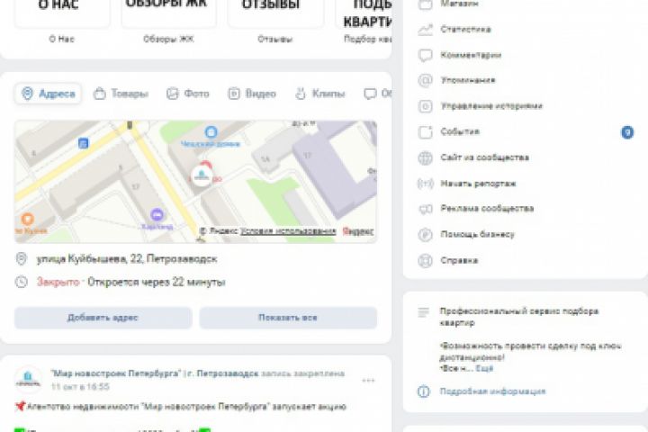Click the Упоминания at-sign icon
Image resolution: width=648 pixels, height=432 pixels.
click(425, 81)
